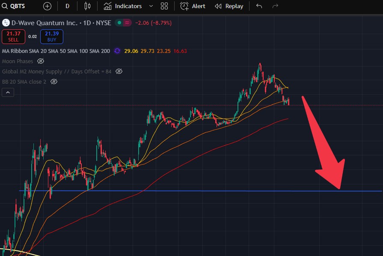Show the hidden Moon Phases indicator
Image resolution: width=383 pixels, height=256 pixels.
click(41, 61)
